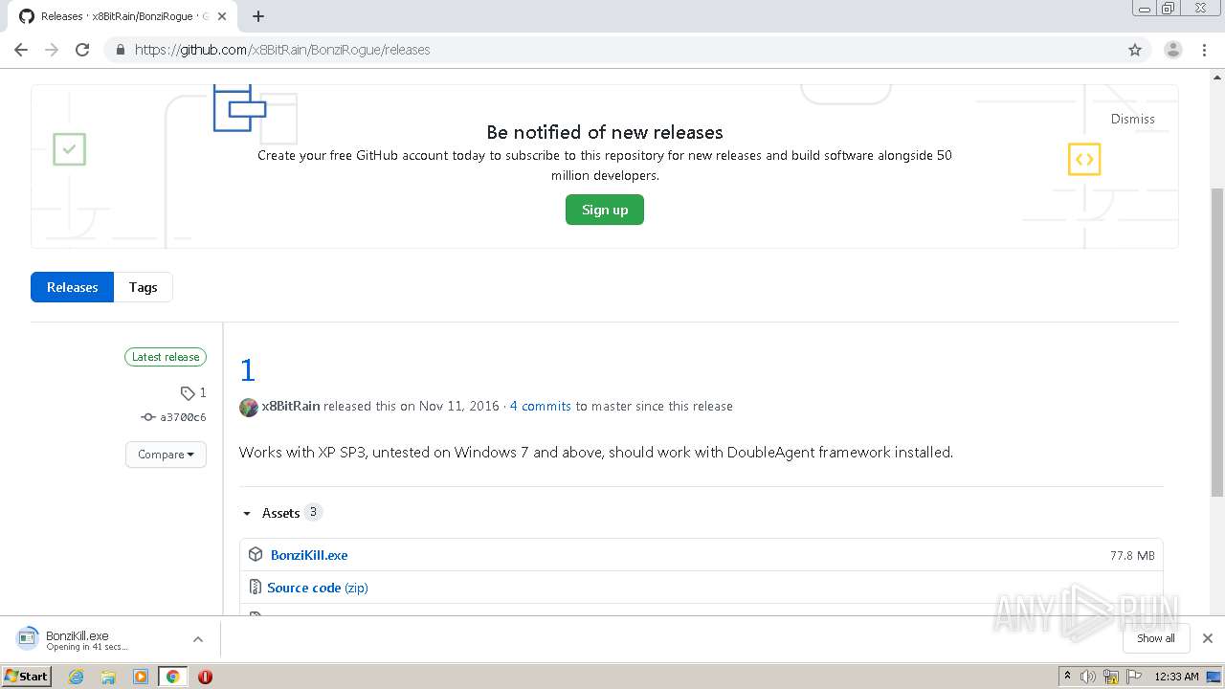The width and height of the screenshot is (1225, 689).
Task: View site security lock info
Action: click(x=120, y=50)
